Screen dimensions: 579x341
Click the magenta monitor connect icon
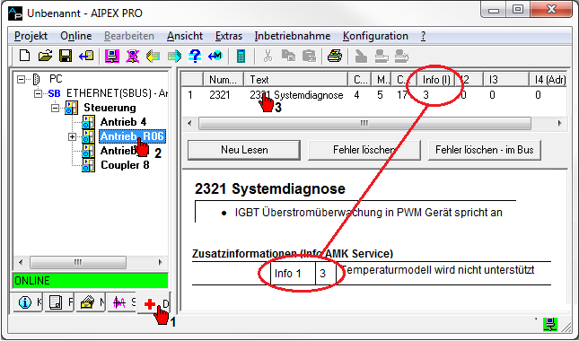(112, 56)
